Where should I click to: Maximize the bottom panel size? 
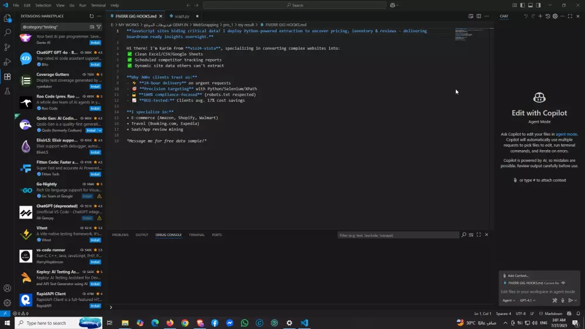point(479,235)
